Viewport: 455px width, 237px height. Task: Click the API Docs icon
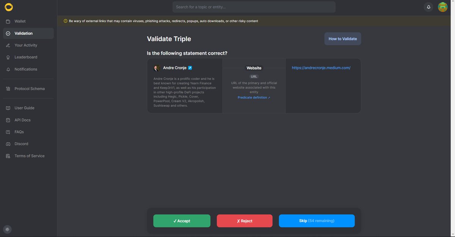(x=8, y=120)
